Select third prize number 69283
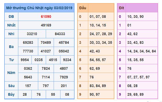This screenshot has width=162, height=102. (x=28, y=42)
